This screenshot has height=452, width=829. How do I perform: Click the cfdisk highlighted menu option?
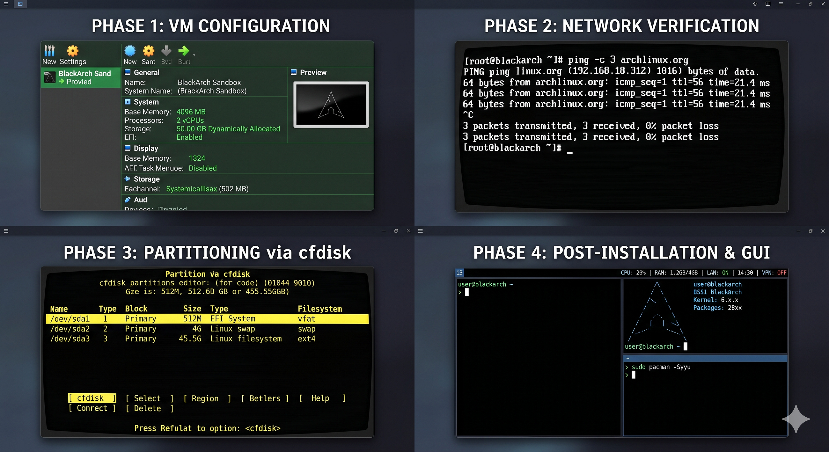92,398
